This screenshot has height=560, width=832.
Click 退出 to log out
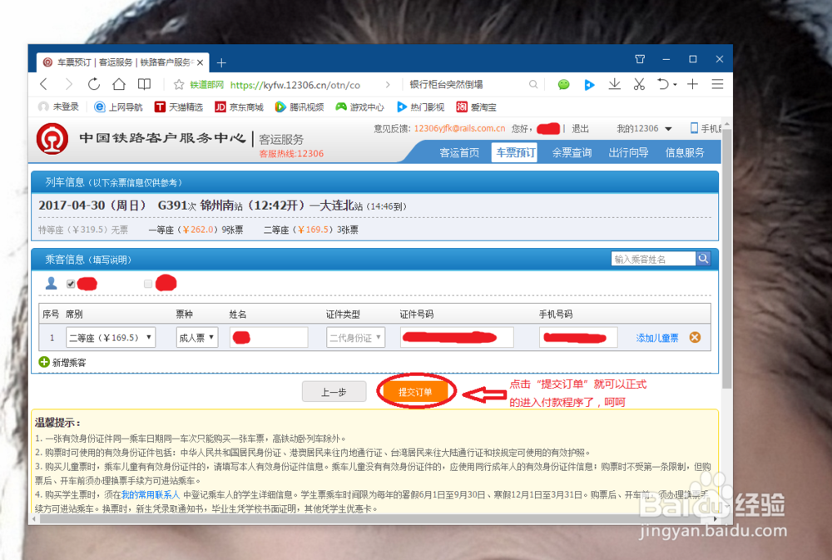580,128
